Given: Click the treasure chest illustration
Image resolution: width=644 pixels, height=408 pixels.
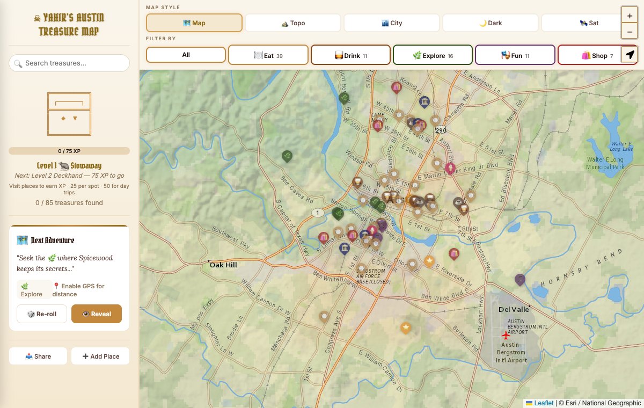Looking at the screenshot, I should (x=69, y=114).
